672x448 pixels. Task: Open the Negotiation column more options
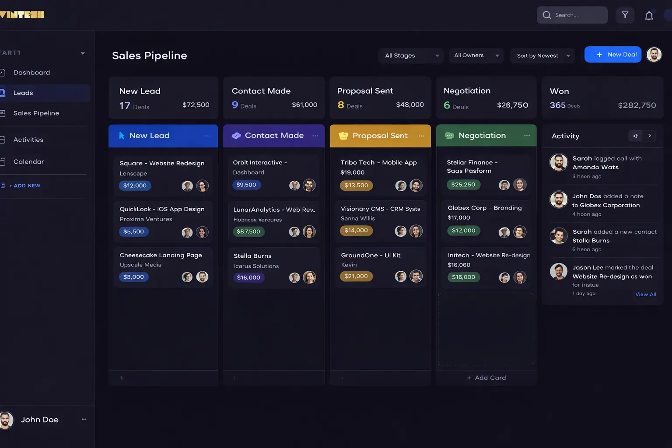527,136
